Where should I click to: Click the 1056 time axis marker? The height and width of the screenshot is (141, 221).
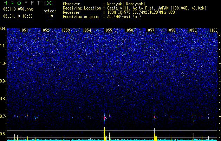(x=129, y=30)
